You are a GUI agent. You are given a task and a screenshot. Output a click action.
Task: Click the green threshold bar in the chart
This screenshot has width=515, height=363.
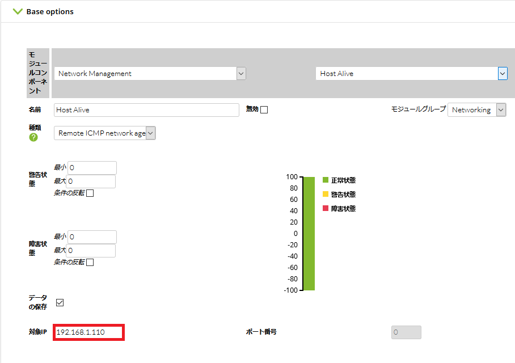point(309,234)
